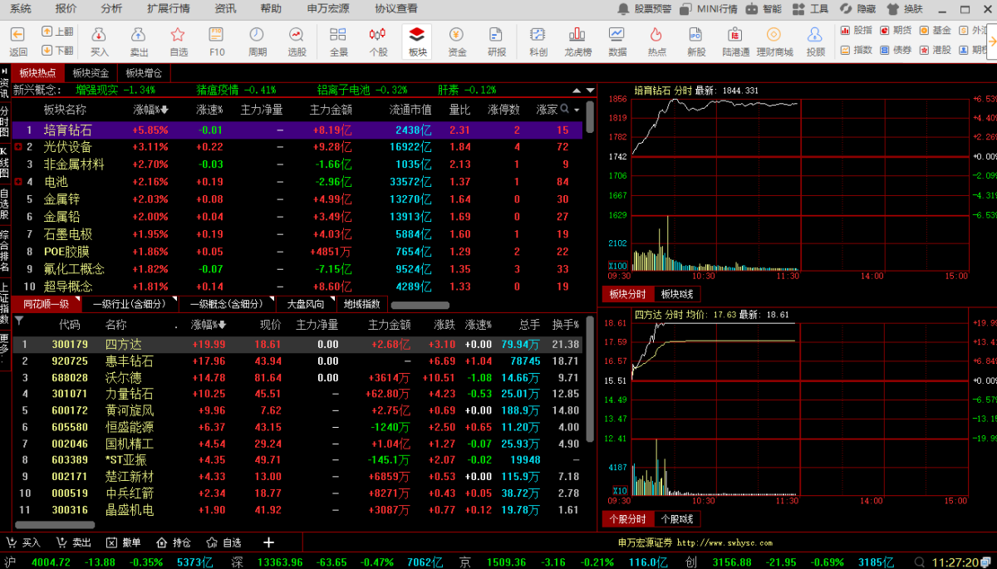Image resolution: width=997 pixels, height=569 pixels.
Task: Open the 热点 flame icon
Action: coord(656,41)
